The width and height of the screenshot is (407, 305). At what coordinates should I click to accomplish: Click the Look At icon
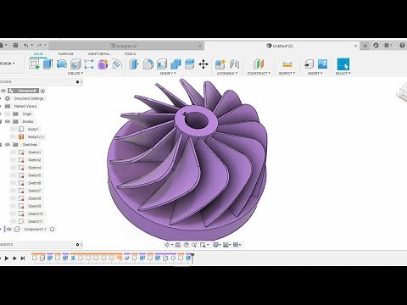click(x=177, y=245)
